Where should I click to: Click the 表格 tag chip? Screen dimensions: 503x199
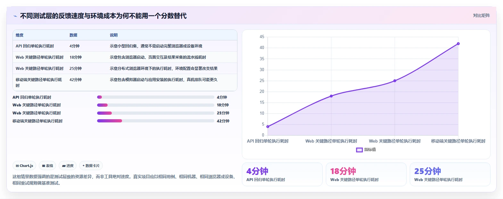coord(47,166)
